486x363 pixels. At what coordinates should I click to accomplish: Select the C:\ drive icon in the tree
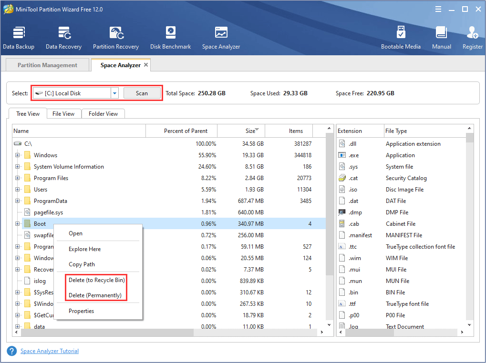click(x=18, y=143)
